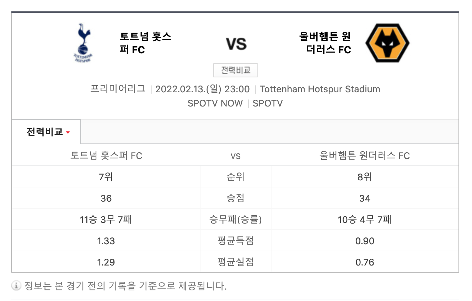Select the 전력비교 tab
Image resolution: width=472 pixels, height=301 pixels.
45,132
